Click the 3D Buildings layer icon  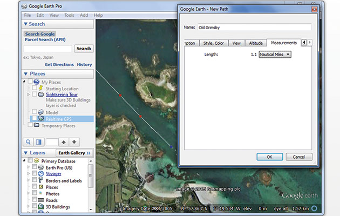(41, 206)
